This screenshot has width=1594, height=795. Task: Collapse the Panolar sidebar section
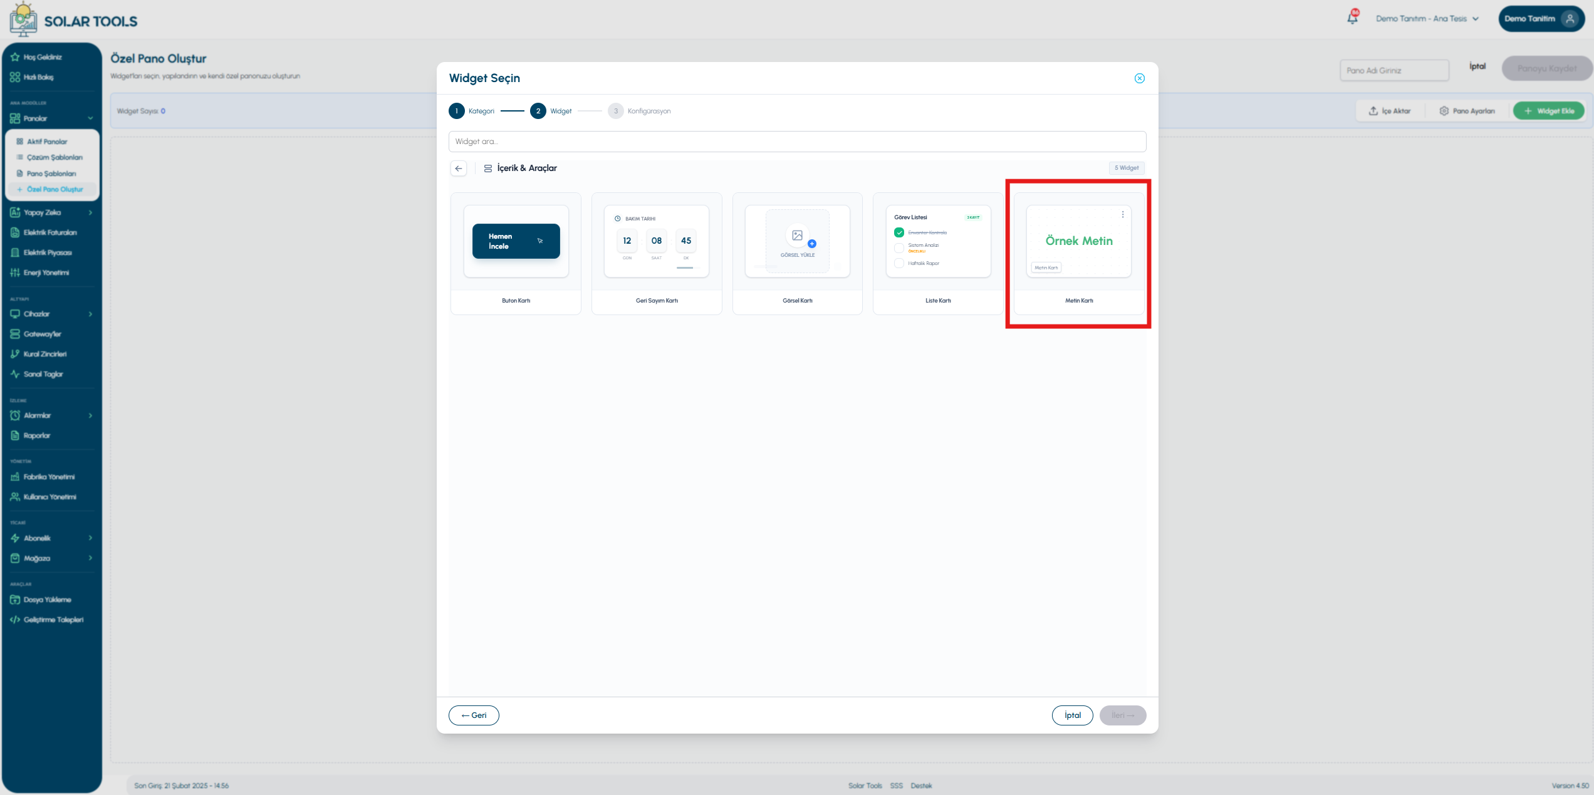click(51, 118)
